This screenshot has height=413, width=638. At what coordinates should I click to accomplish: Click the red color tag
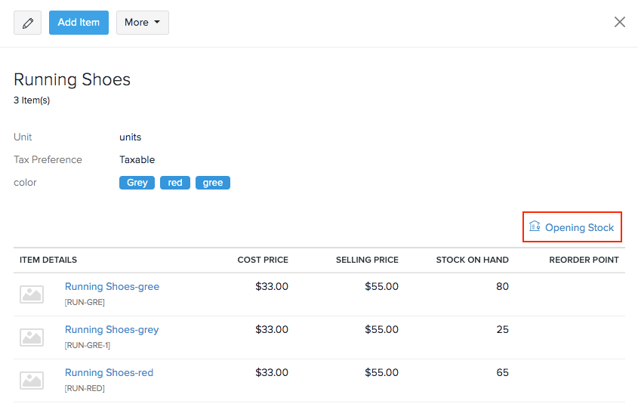click(x=175, y=183)
